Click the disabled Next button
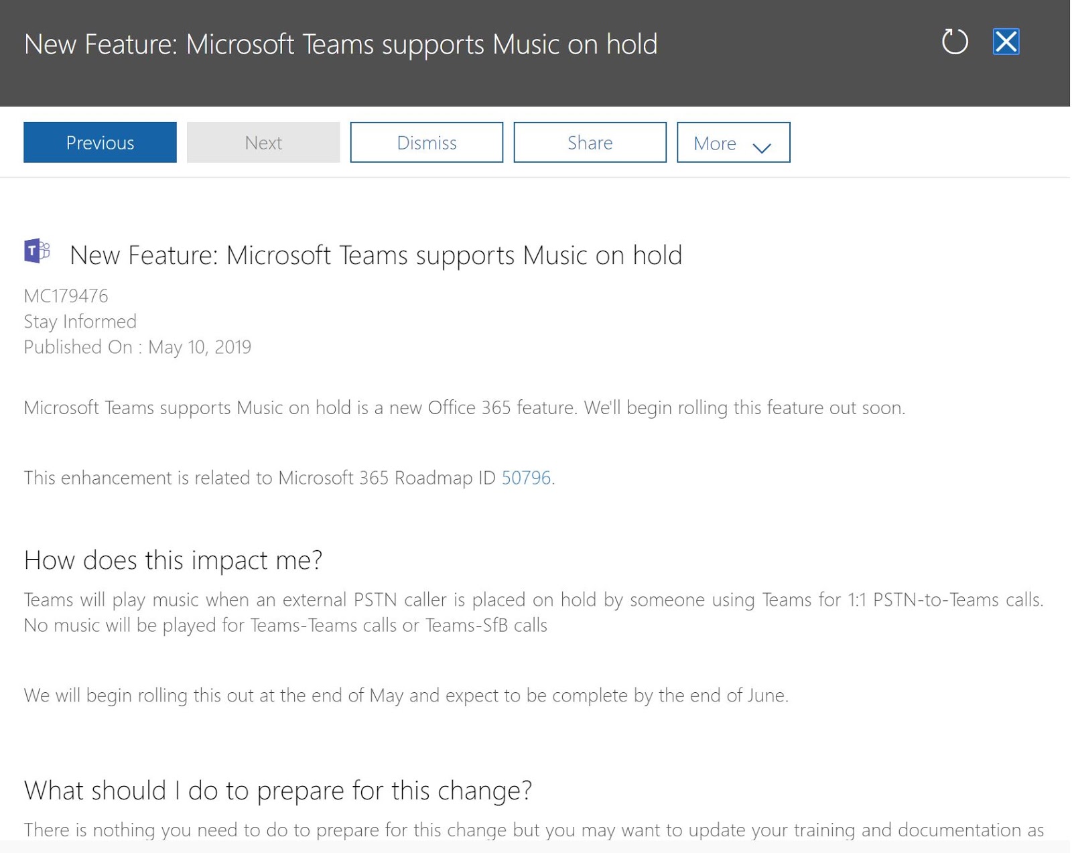Viewport: 1072px width, 853px height. [263, 142]
